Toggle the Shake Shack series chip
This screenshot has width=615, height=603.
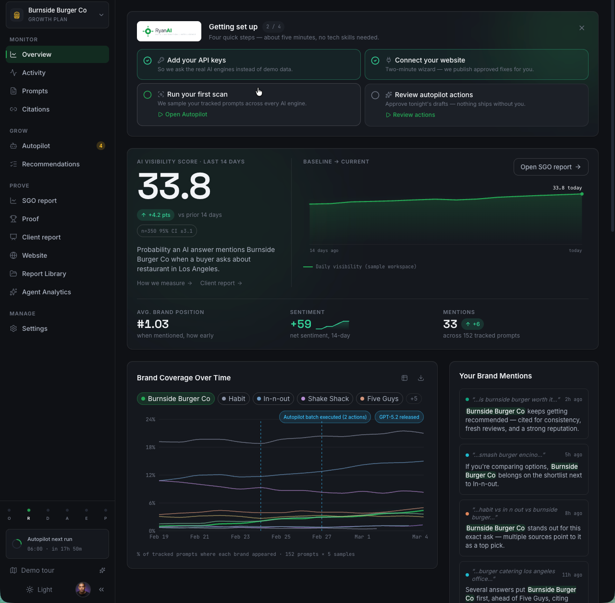[x=325, y=399]
